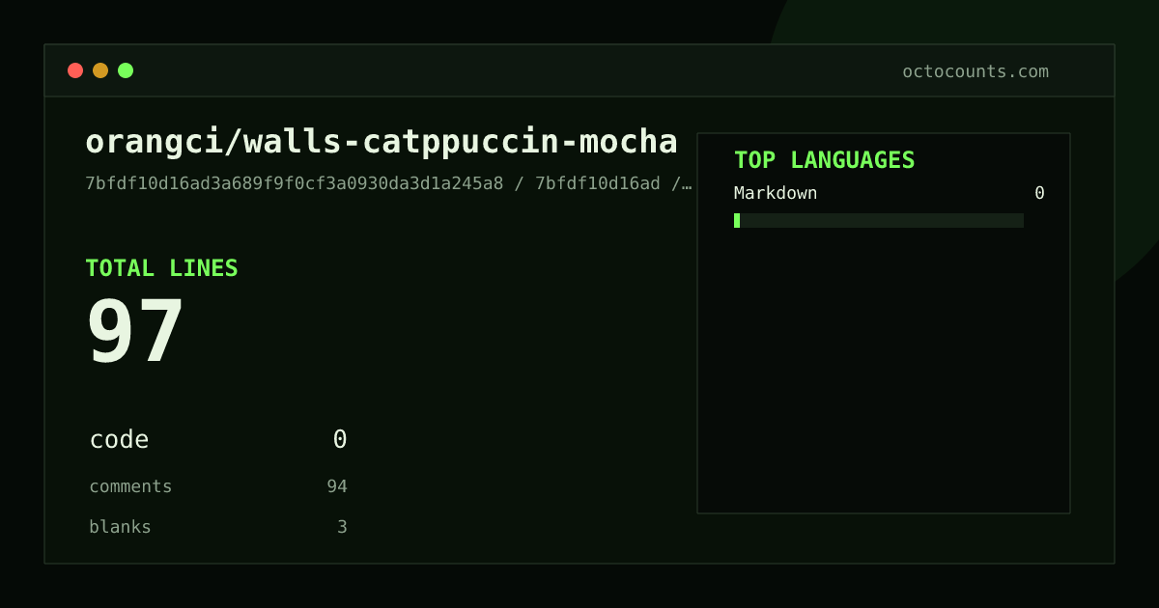Screen dimensions: 1159x608
Task: Click the blanks count 3
Action: [342, 527]
